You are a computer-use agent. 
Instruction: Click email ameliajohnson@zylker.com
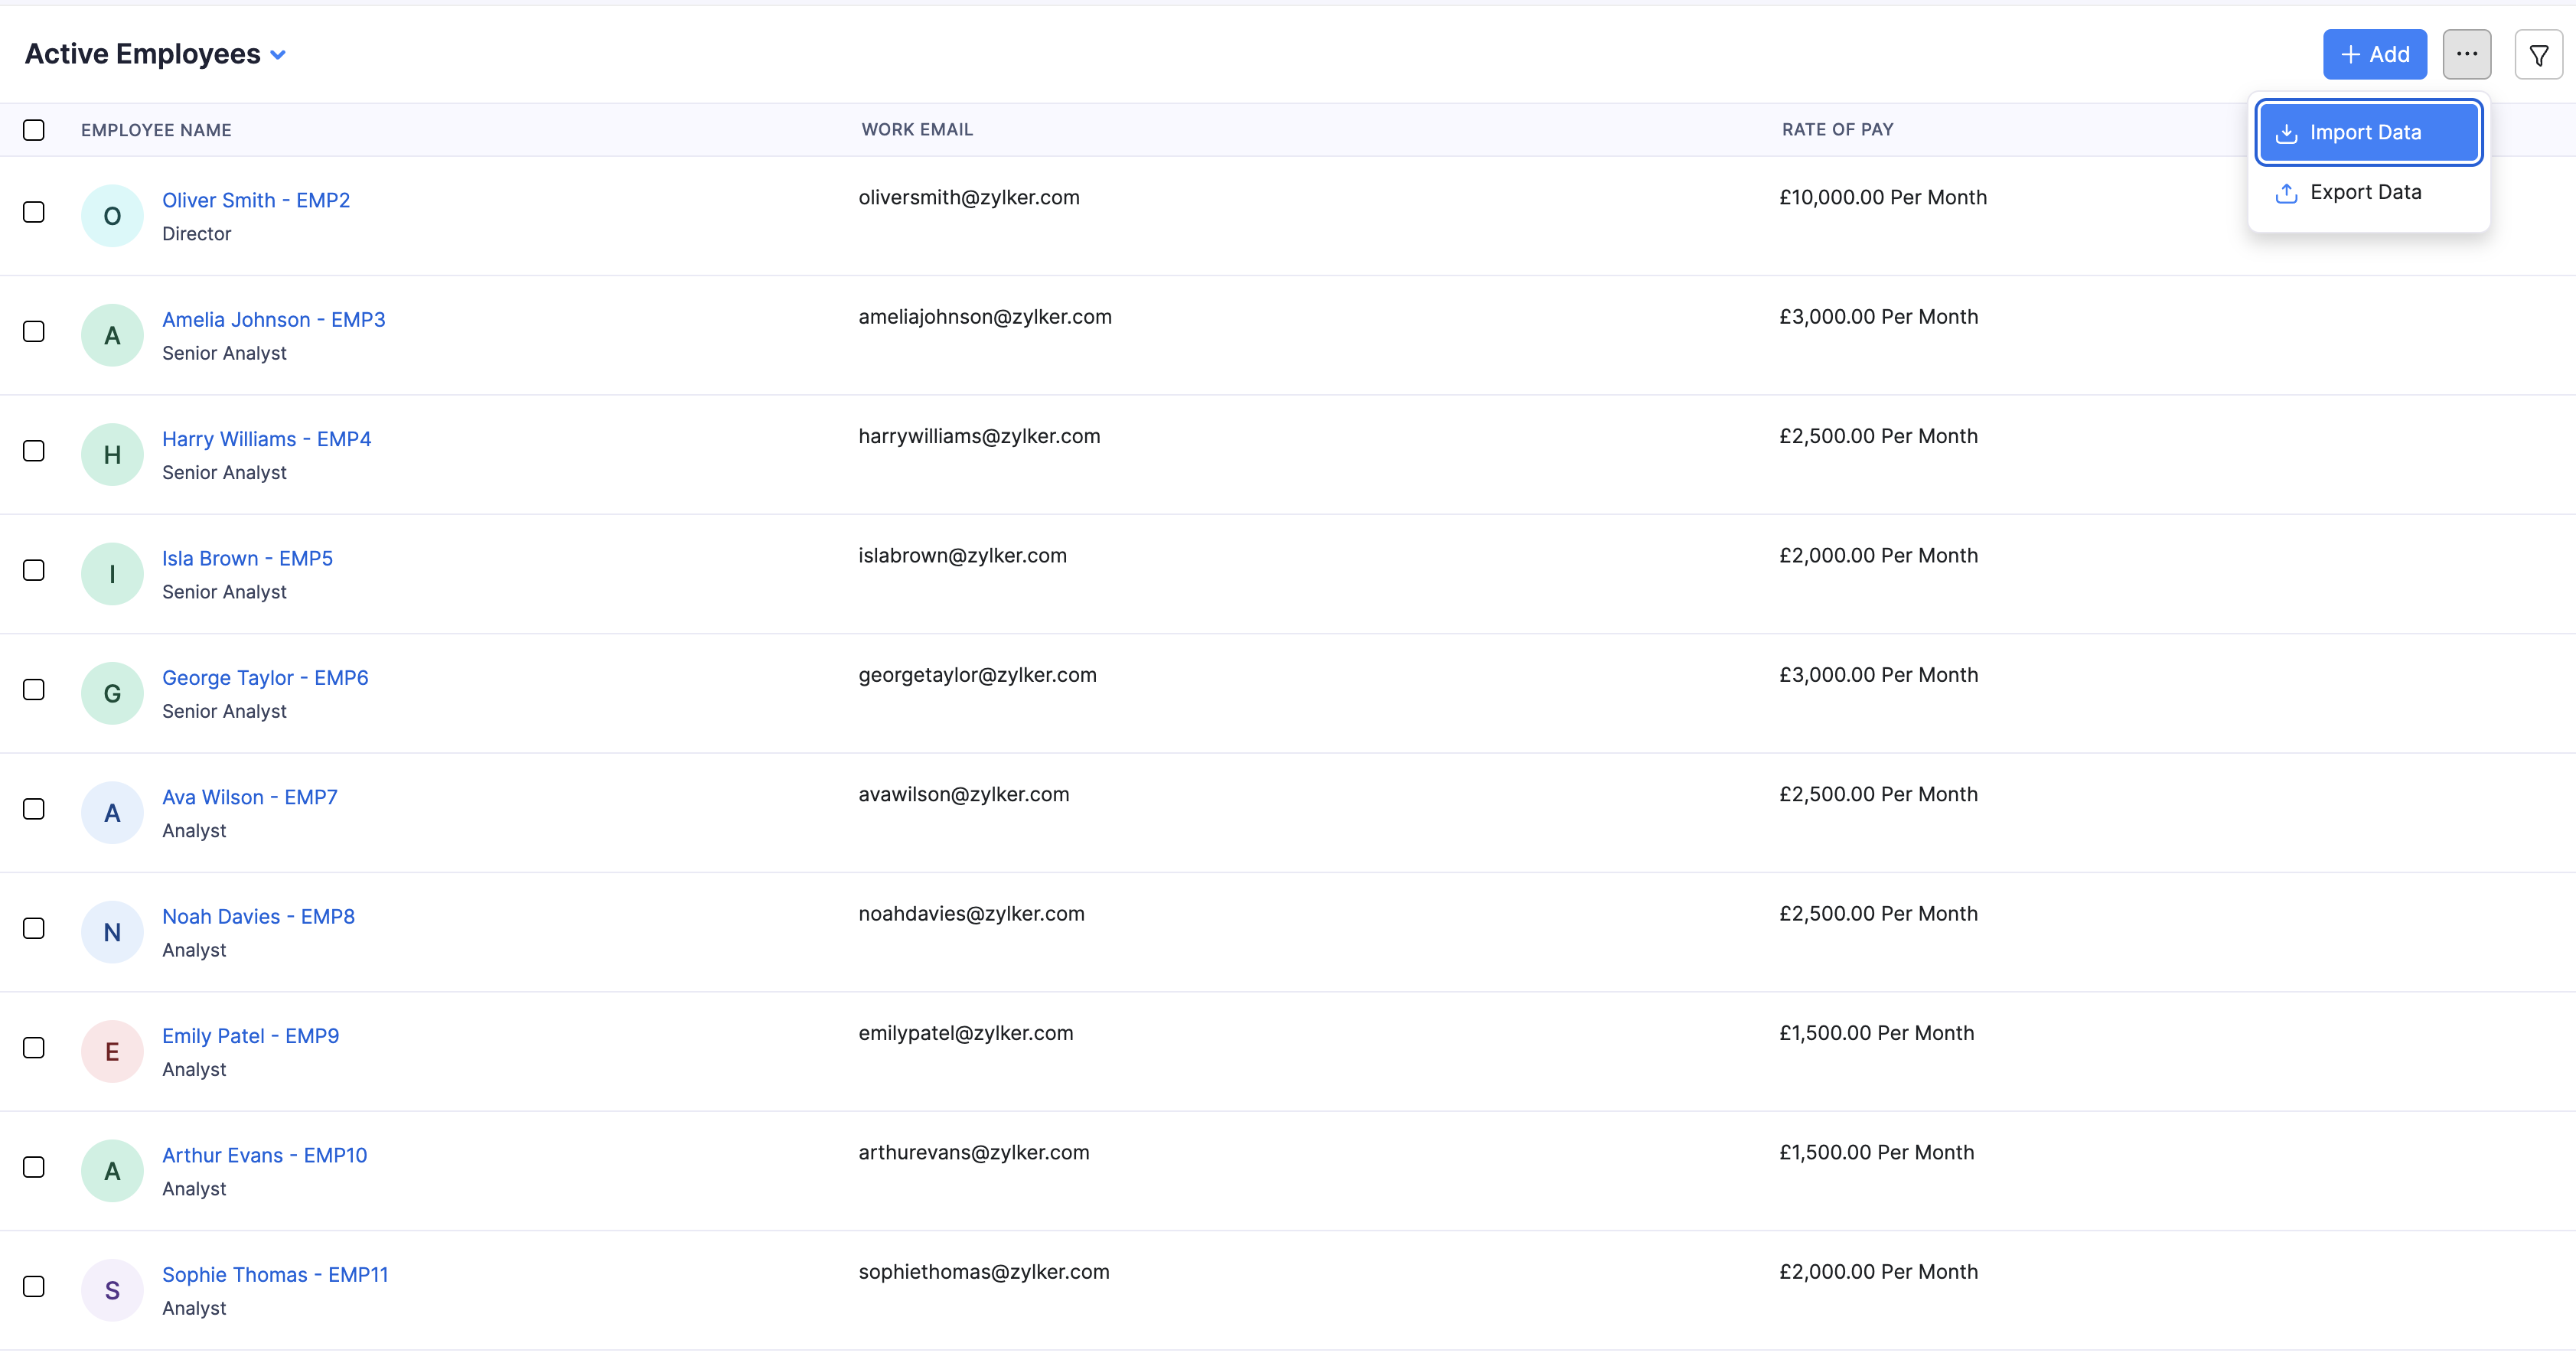point(985,317)
